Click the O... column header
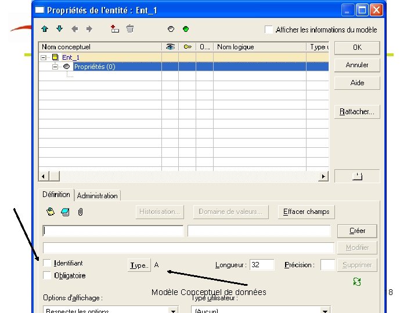This screenshot has width=418, height=313. tap(205, 47)
